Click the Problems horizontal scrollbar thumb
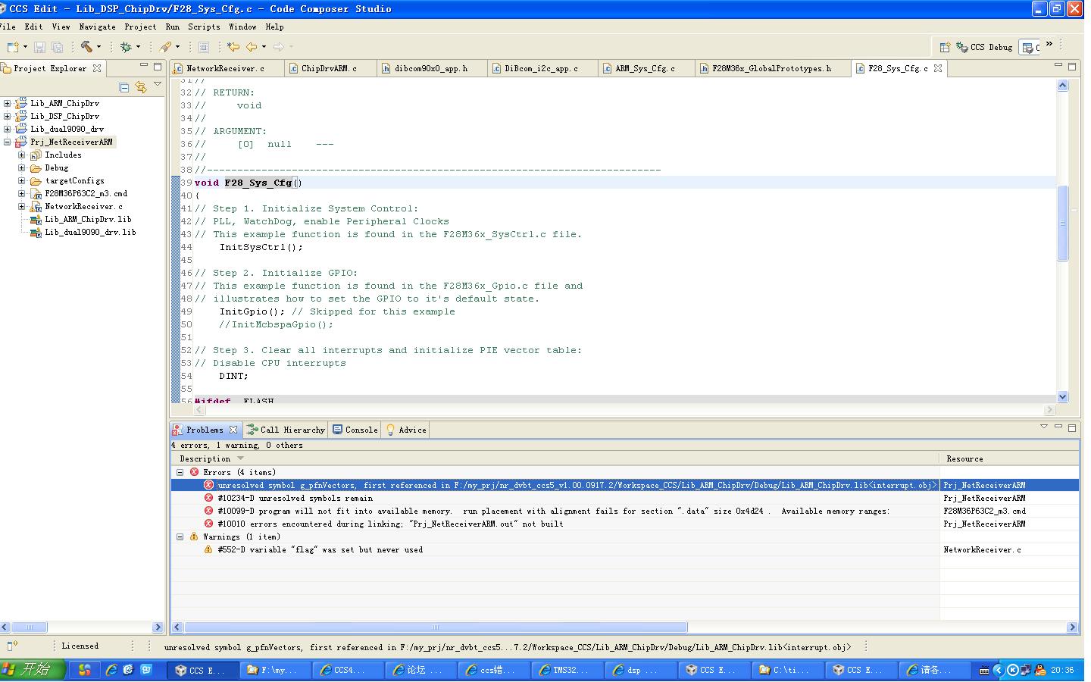The image size is (1091, 682). pos(435,627)
